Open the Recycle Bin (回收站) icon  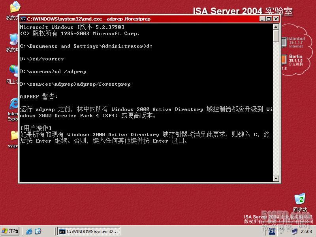300,199
